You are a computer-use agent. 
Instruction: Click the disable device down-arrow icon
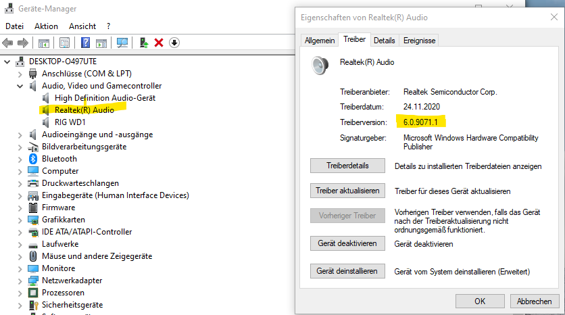174,43
